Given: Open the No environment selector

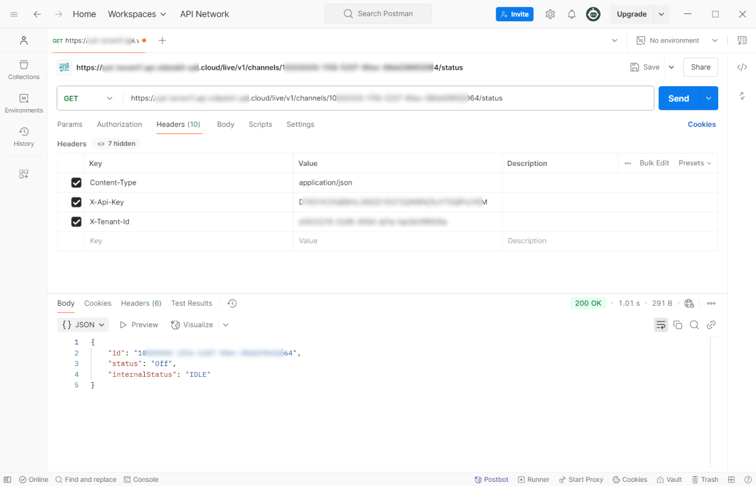Looking at the screenshot, I should pyautogui.click(x=677, y=40).
